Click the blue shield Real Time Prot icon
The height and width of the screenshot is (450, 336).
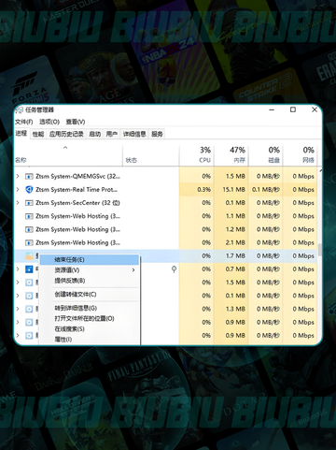coord(29,190)
